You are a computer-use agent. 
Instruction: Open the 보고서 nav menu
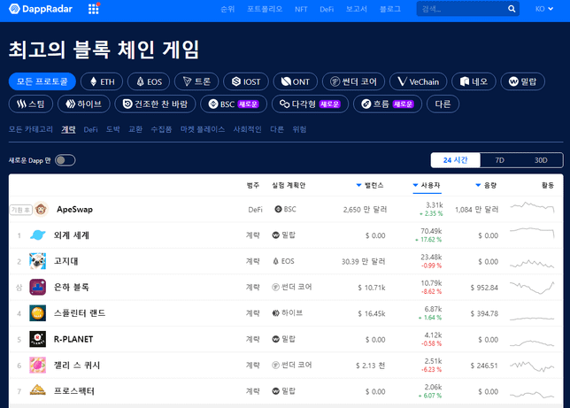356,9
